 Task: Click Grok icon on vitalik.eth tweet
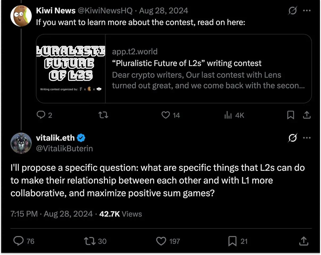(x=293, y=138)
